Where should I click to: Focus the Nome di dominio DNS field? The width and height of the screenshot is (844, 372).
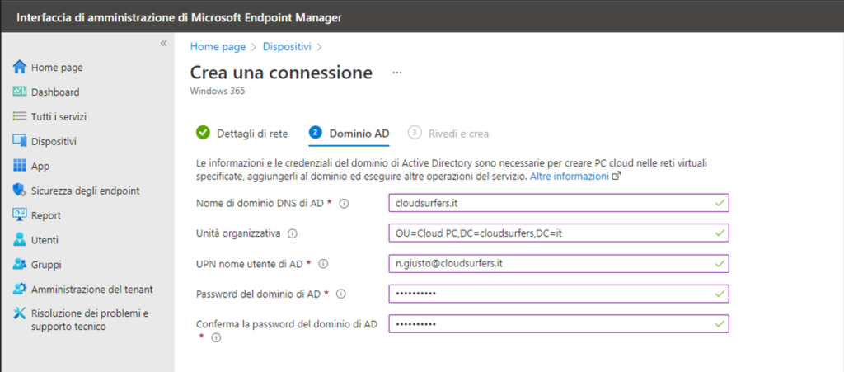coord(559,204)
